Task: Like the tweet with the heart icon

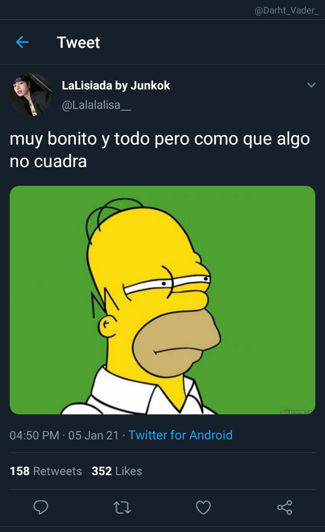Action: (x=203, y=508)
